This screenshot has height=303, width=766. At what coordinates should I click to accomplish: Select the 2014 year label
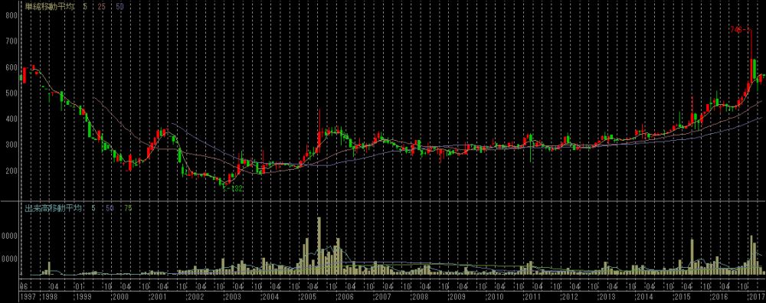[644, 297]
